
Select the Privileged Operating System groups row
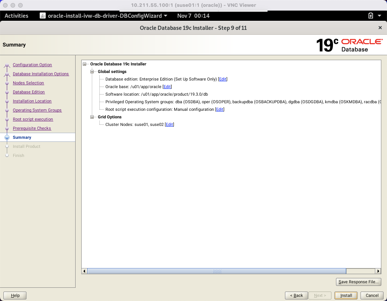tap(243, 102)
